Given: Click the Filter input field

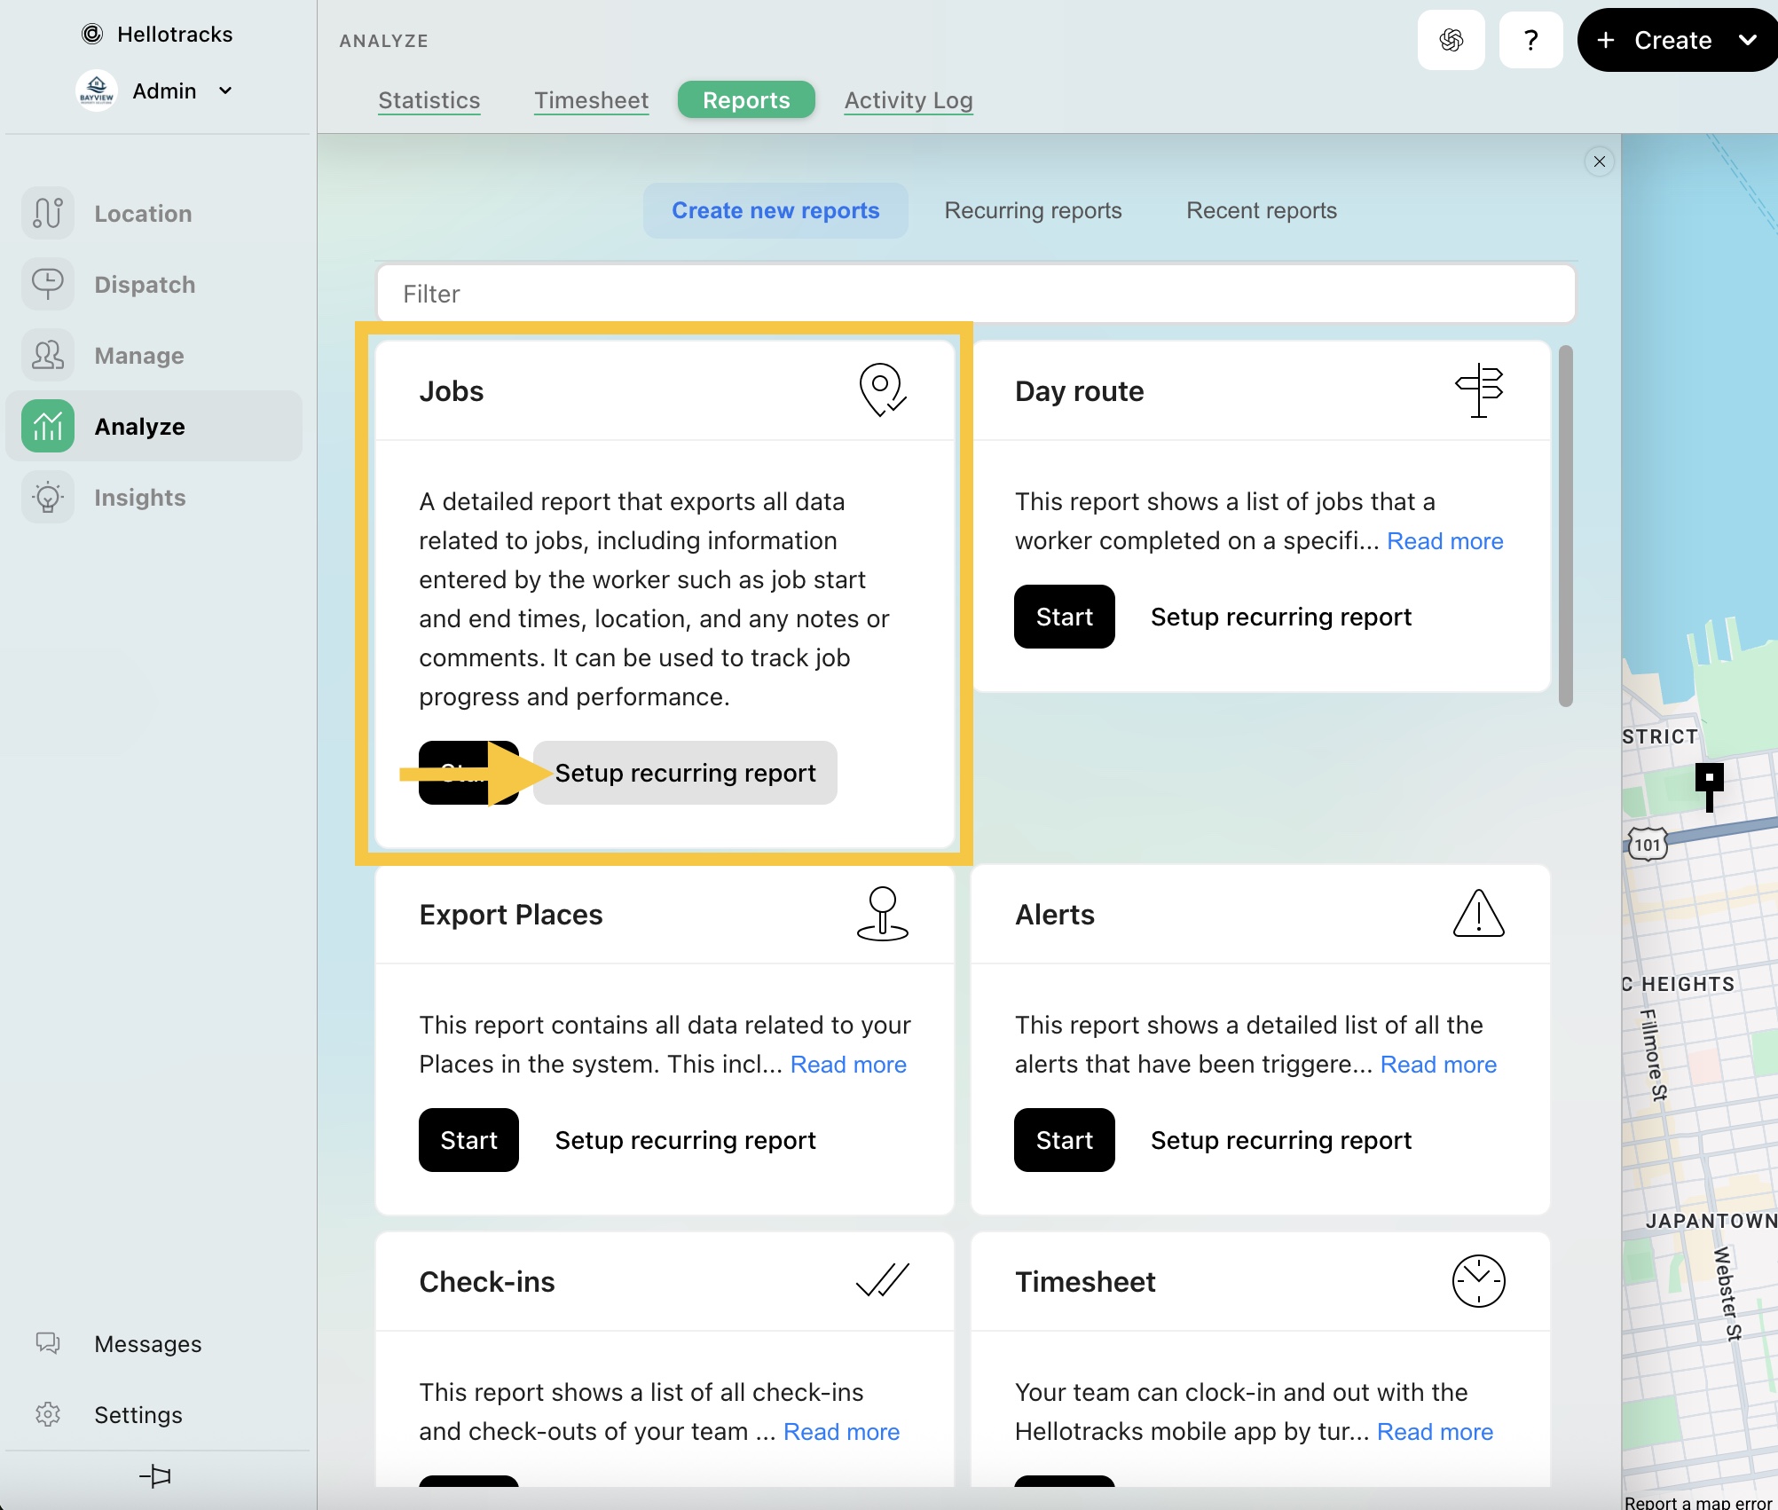Looking at the screenshot, I should pos(976,294).
